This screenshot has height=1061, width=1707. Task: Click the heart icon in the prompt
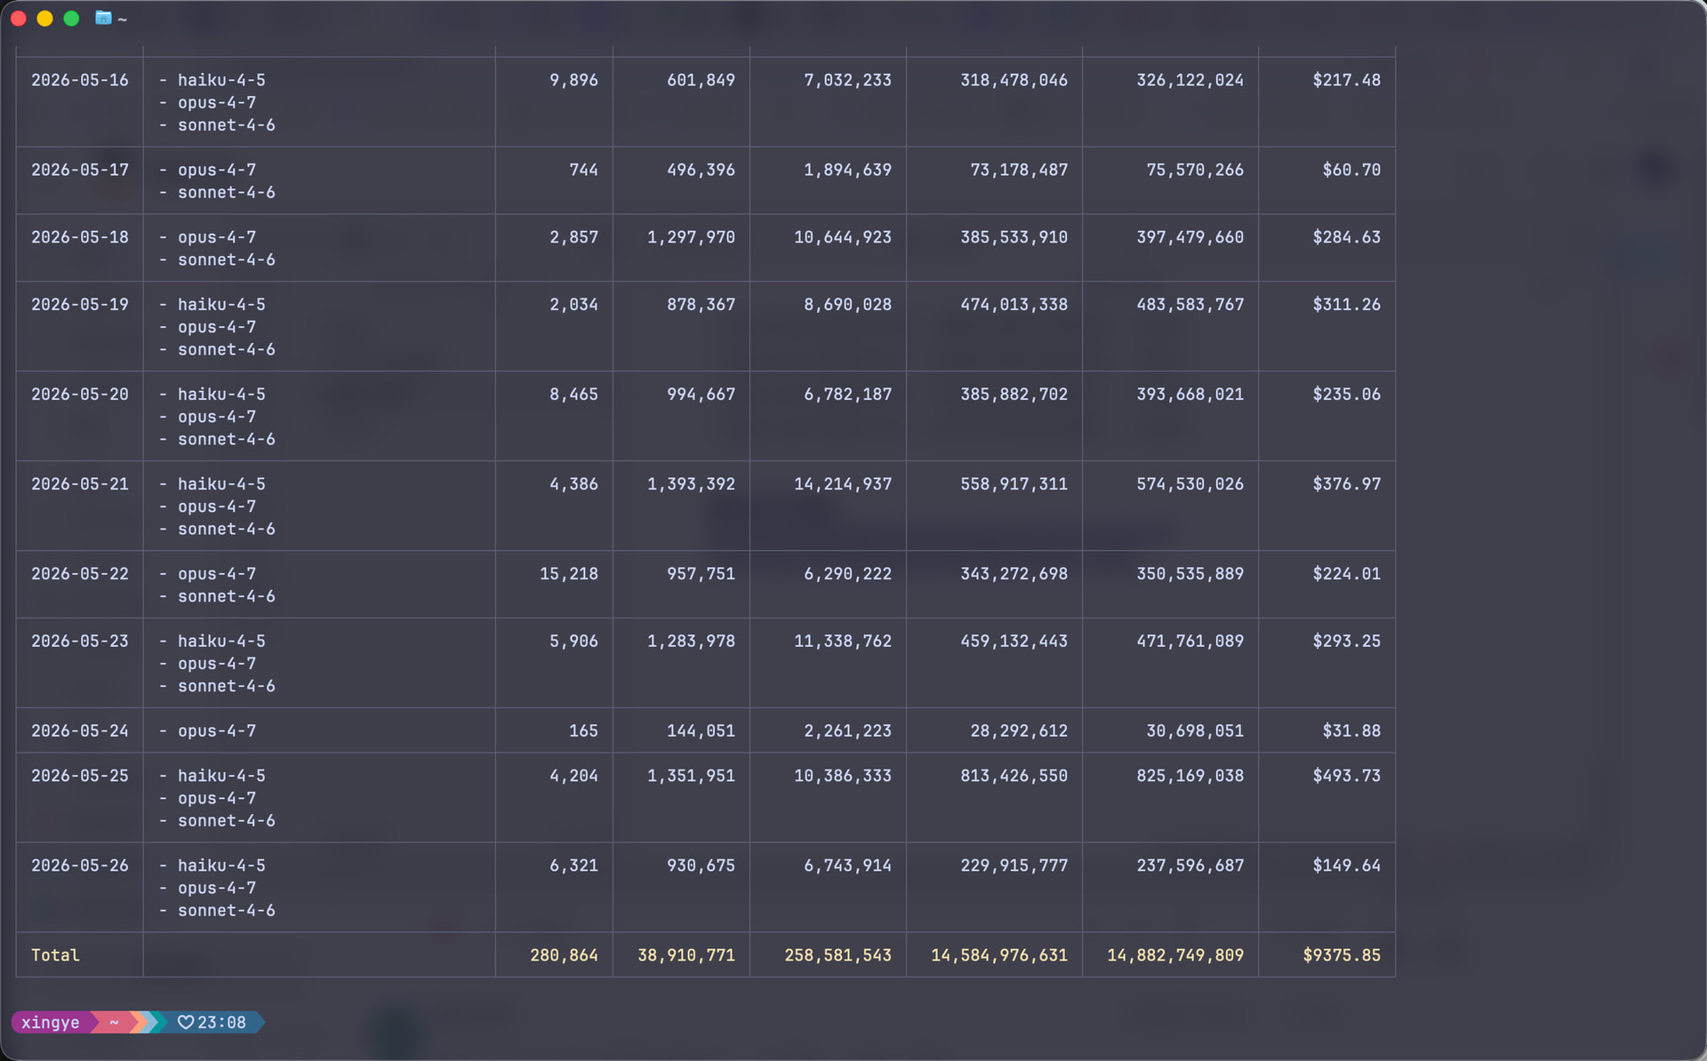point(185,1022)
